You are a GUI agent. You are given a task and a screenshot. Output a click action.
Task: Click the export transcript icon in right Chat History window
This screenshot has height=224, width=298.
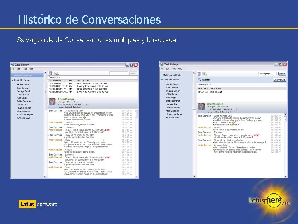tap(205, 74)
